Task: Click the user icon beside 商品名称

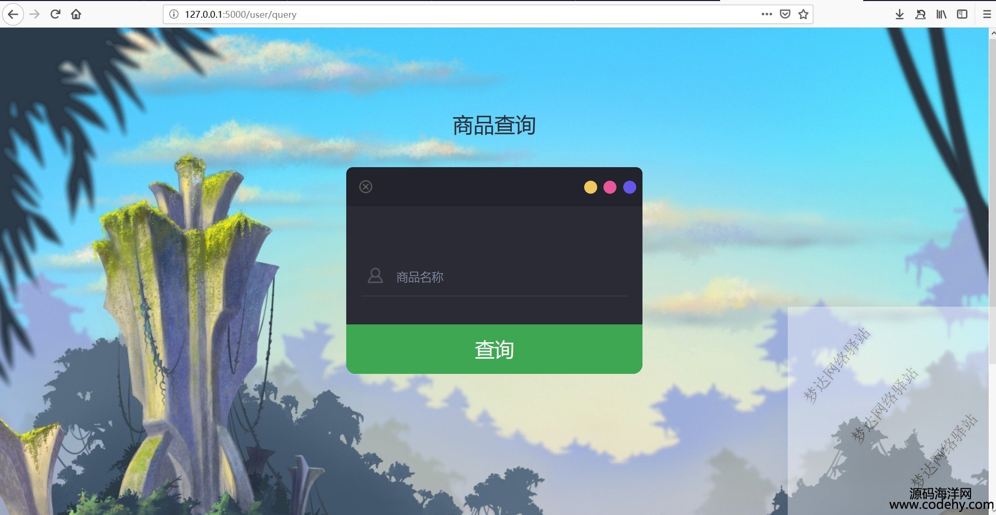Action: 375,276
